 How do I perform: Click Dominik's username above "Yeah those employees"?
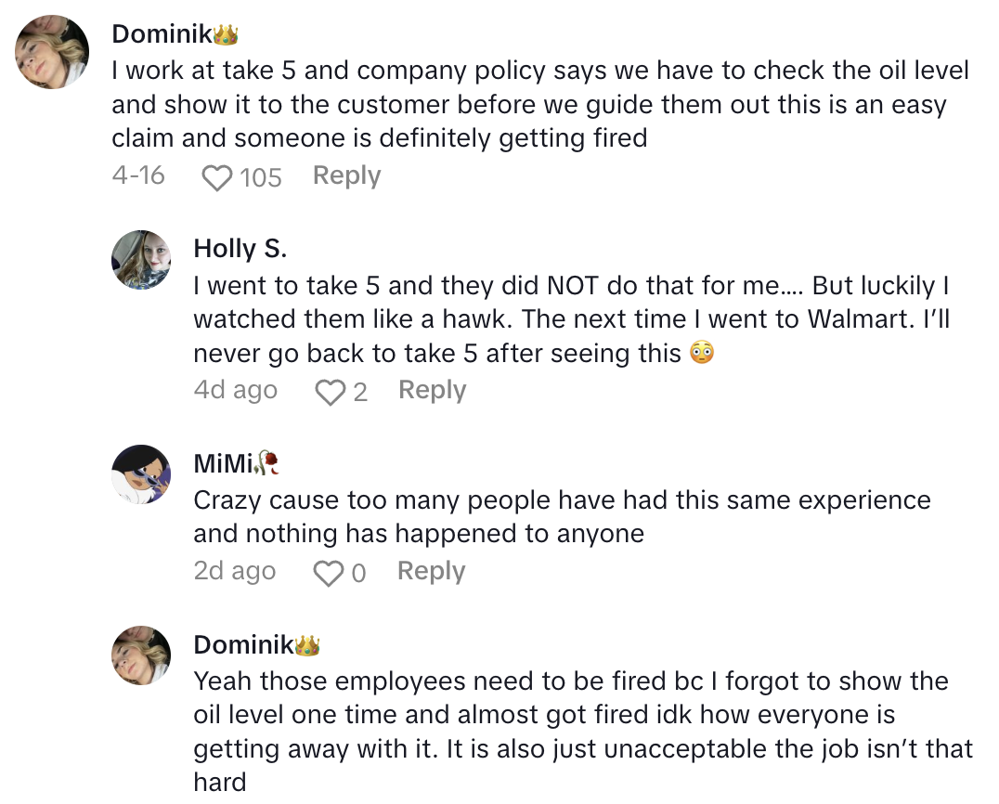pyautogui.click(x=244, y=645)
